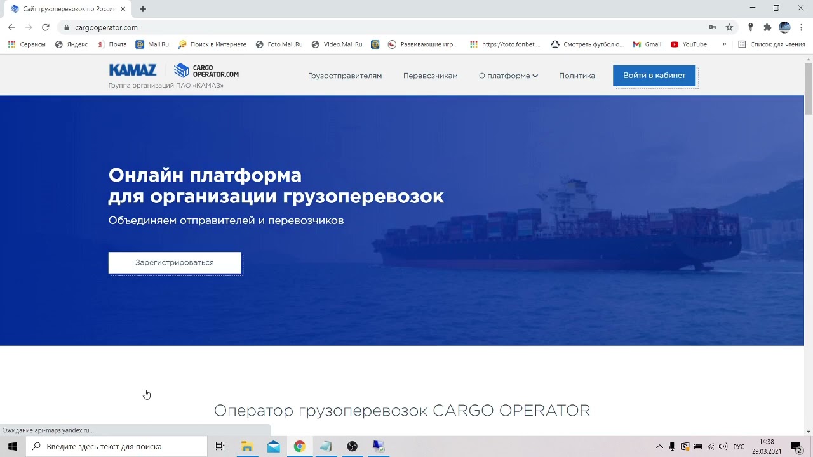Open Task View in the taskbar
The width and height of the screenshot is (813, 457).
(220, 446)
